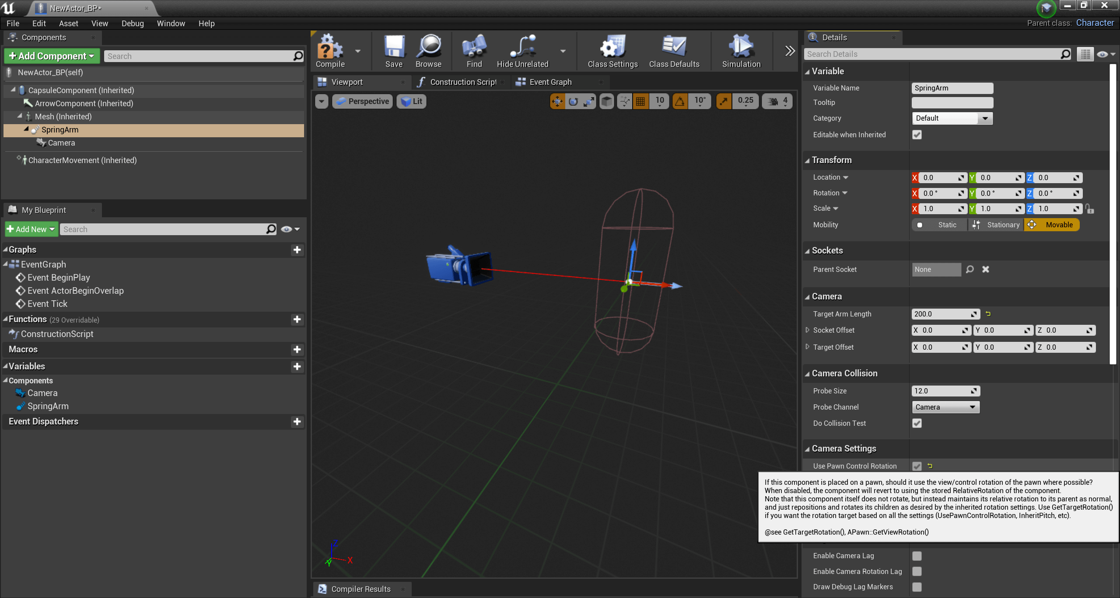
Task: Select the scale gizmo tool
Action: [x=589, y=101]
